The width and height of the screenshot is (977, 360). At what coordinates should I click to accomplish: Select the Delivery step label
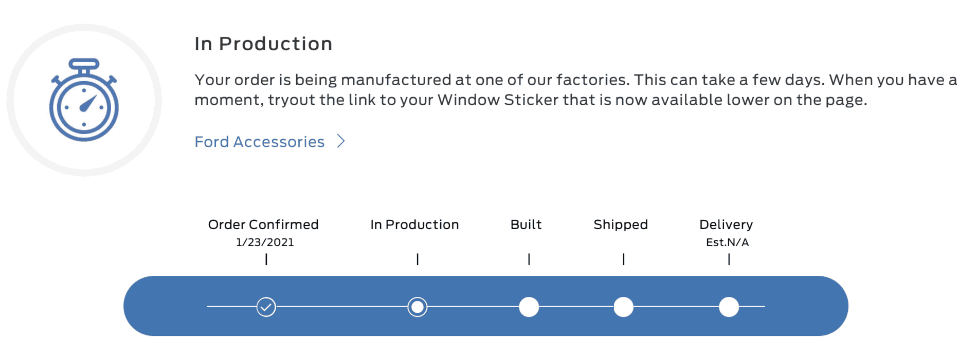click(x=726, y=225)
